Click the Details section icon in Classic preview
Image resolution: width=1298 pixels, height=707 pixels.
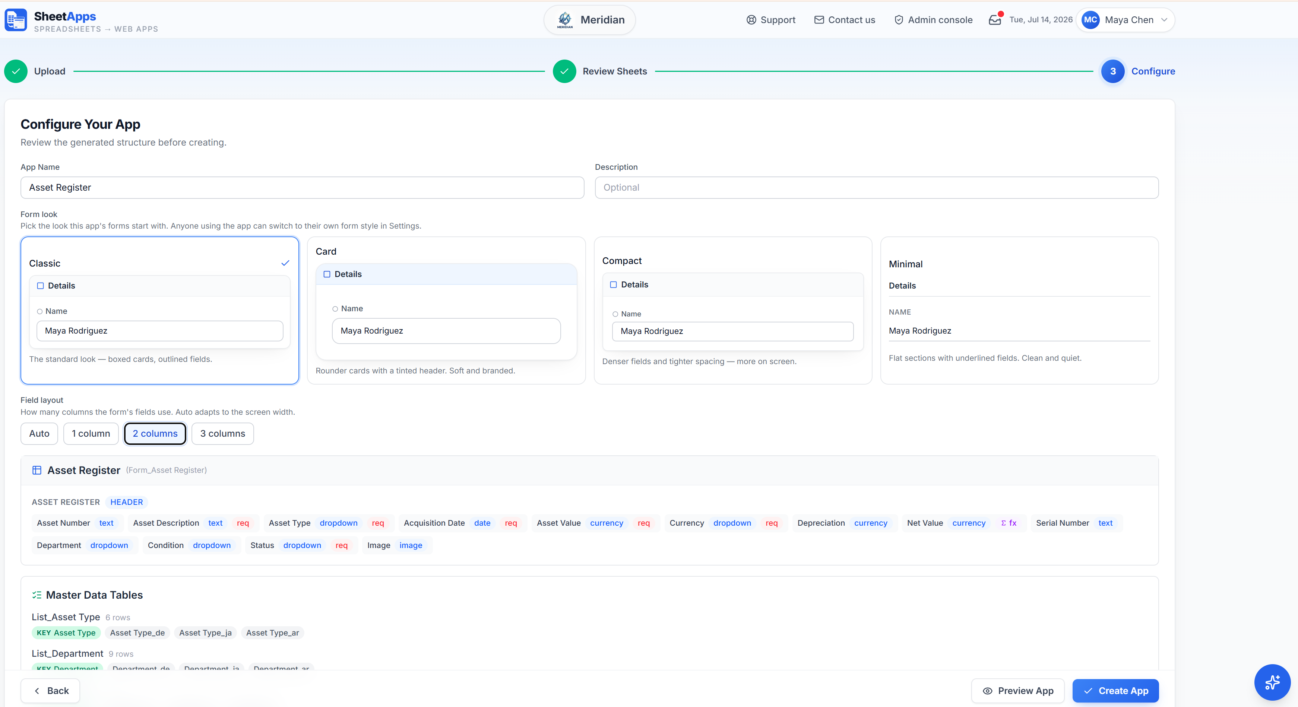pyautogui.click(x=40, y=286)
